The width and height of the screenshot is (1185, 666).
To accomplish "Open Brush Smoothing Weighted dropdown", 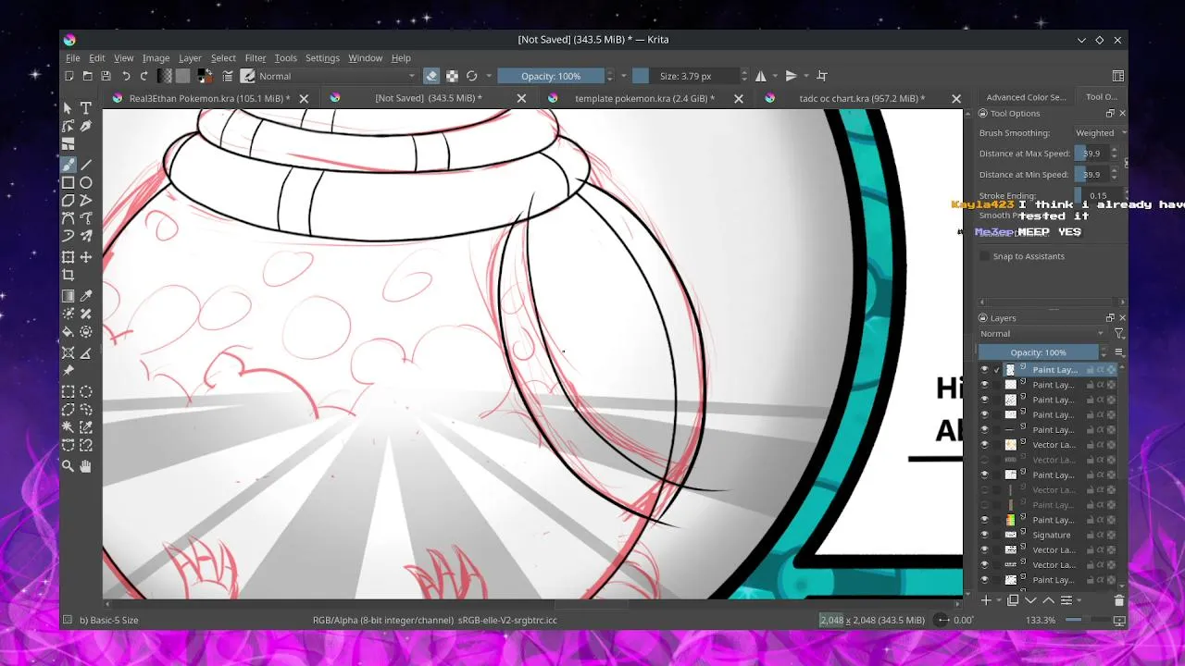I will (1099, 133).
